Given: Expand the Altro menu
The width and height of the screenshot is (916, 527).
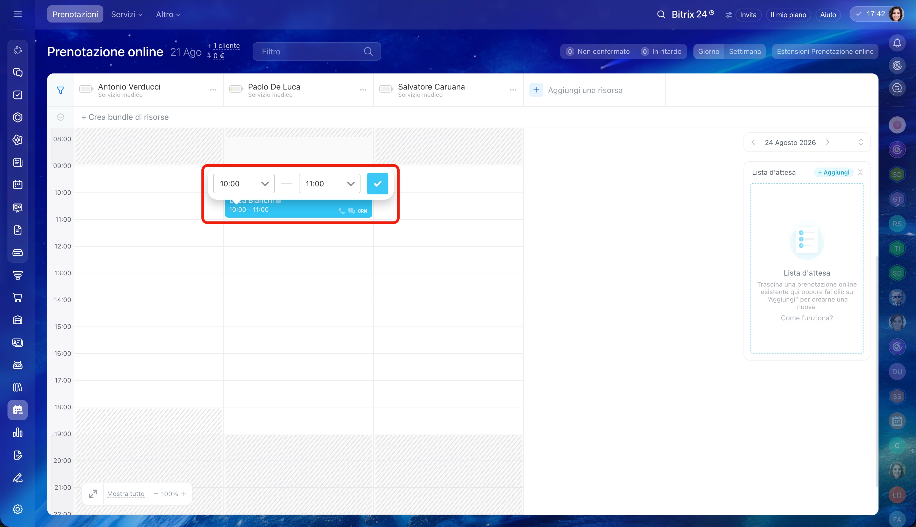Looking at the screenshot, I should 168,14.
